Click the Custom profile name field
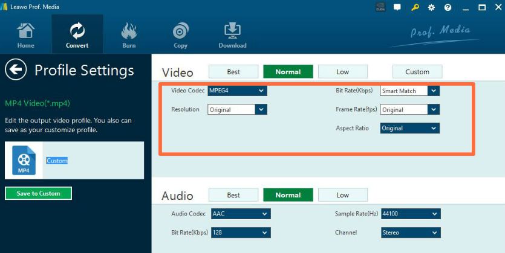 [93, 161]
